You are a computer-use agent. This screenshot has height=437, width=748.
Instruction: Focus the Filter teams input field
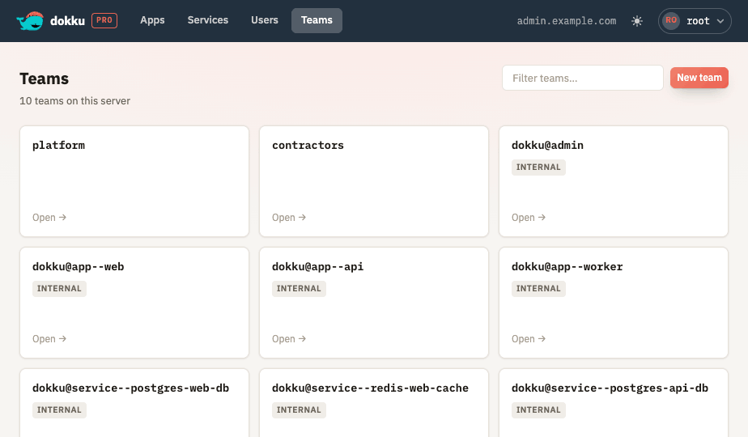click(x=583, y=78)
